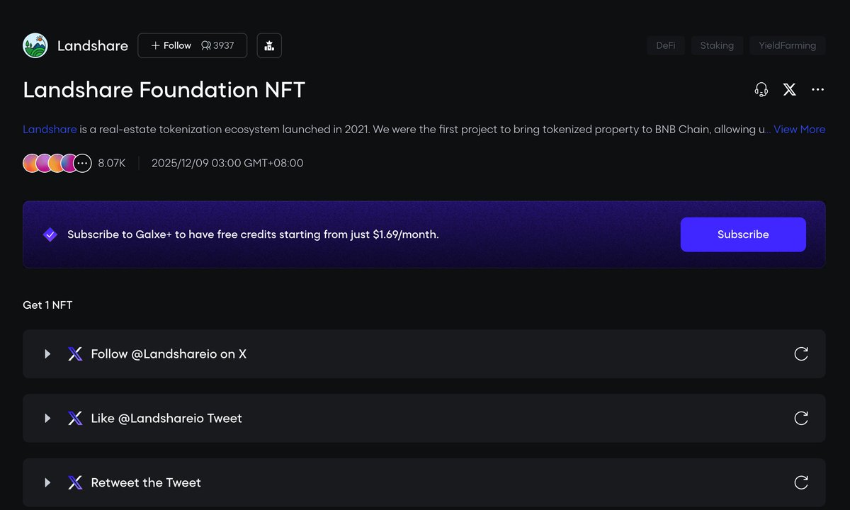Refresh the Like @Landshareio Tweet status
Screen dimensions: 850x510
coord(801,419)
